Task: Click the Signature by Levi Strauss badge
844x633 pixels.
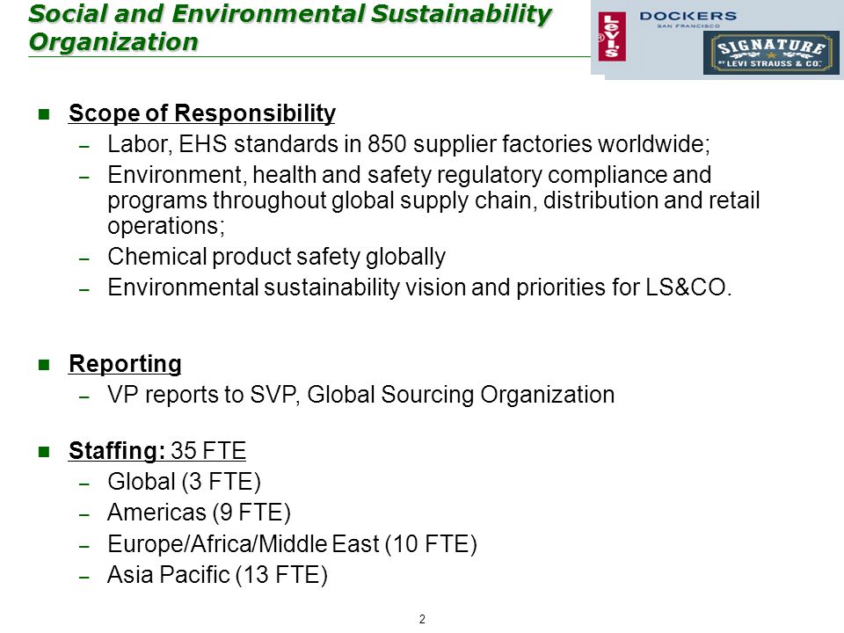Action: pos(771,55)
